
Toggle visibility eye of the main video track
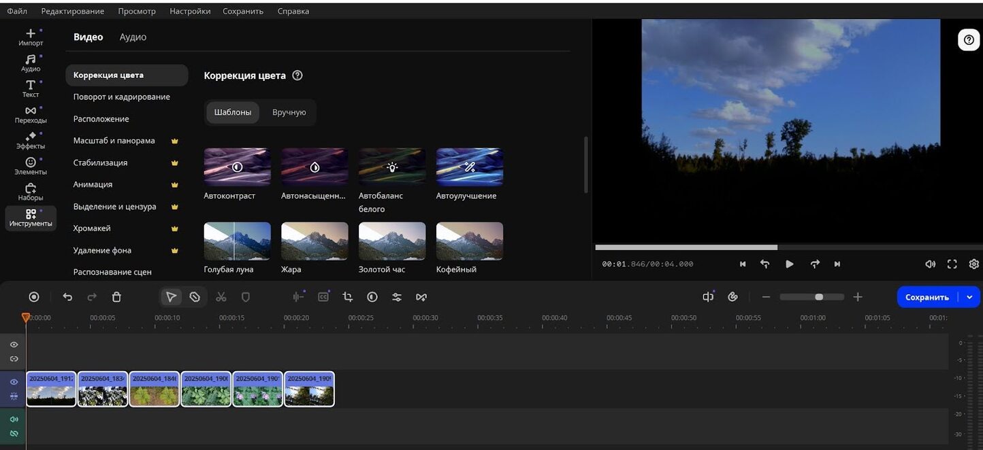pyautogui.click(x=14, y=382)
